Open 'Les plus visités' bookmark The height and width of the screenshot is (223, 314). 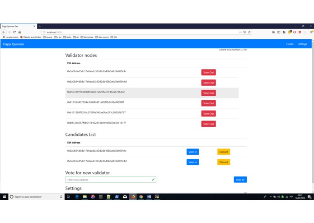pos(10,37)
